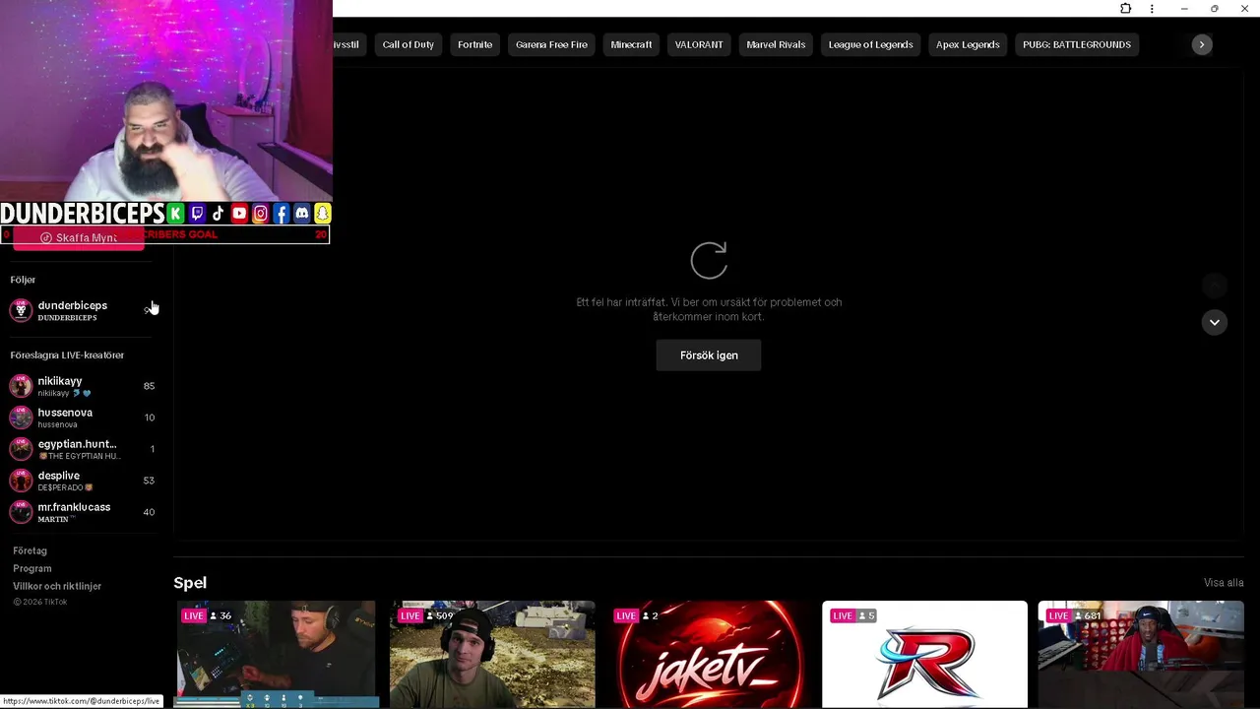Open desplive suggested creator name
1260x709 pixels.
pos(58,476)
